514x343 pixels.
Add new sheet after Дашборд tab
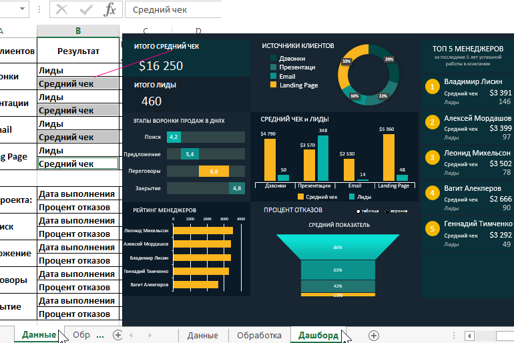coord(374,335)
